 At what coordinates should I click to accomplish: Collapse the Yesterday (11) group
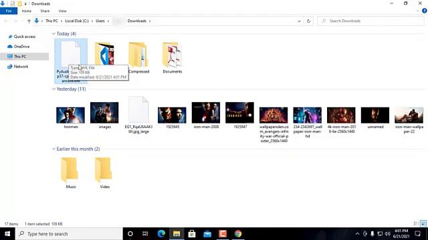[x=53, y=89]
